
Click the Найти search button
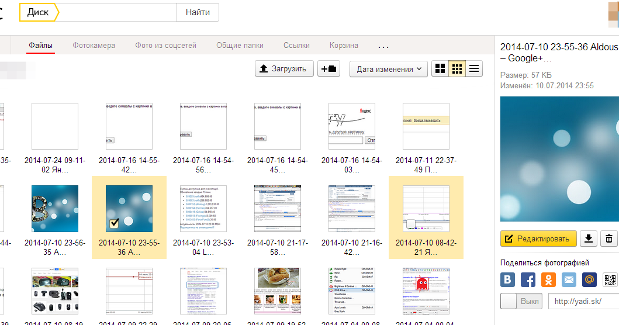(198, 12)
